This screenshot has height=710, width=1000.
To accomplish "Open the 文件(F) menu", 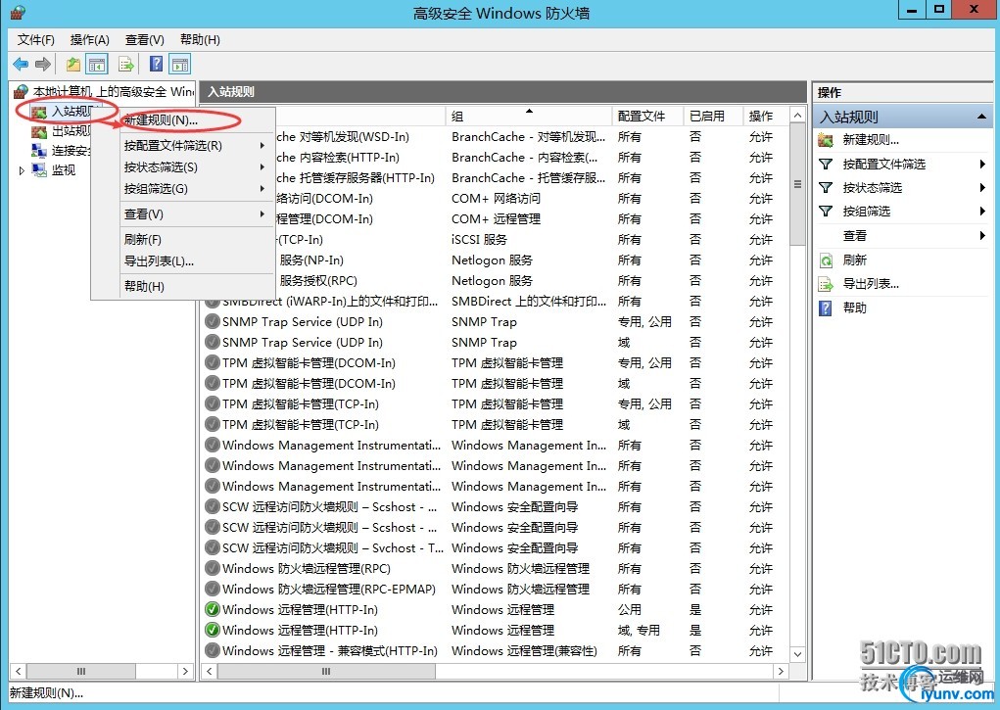I will tap(35, 40).
